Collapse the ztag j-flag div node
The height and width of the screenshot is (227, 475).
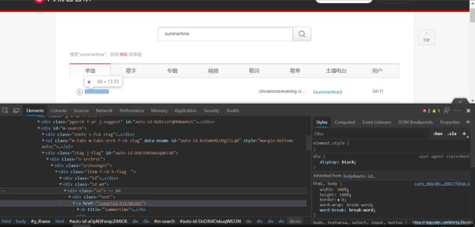pos(43,153)
